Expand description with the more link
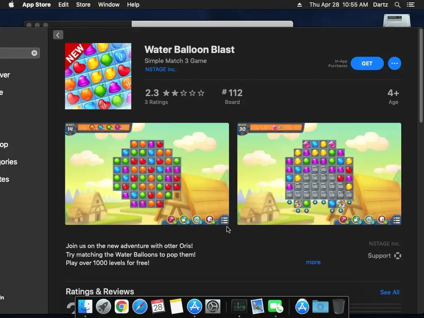 tap(313, 262)
